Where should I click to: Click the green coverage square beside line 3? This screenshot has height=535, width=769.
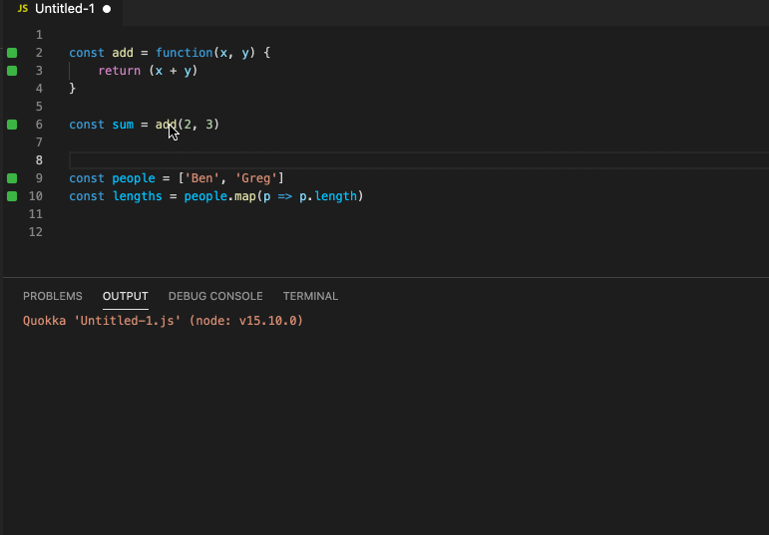(12, 71)
